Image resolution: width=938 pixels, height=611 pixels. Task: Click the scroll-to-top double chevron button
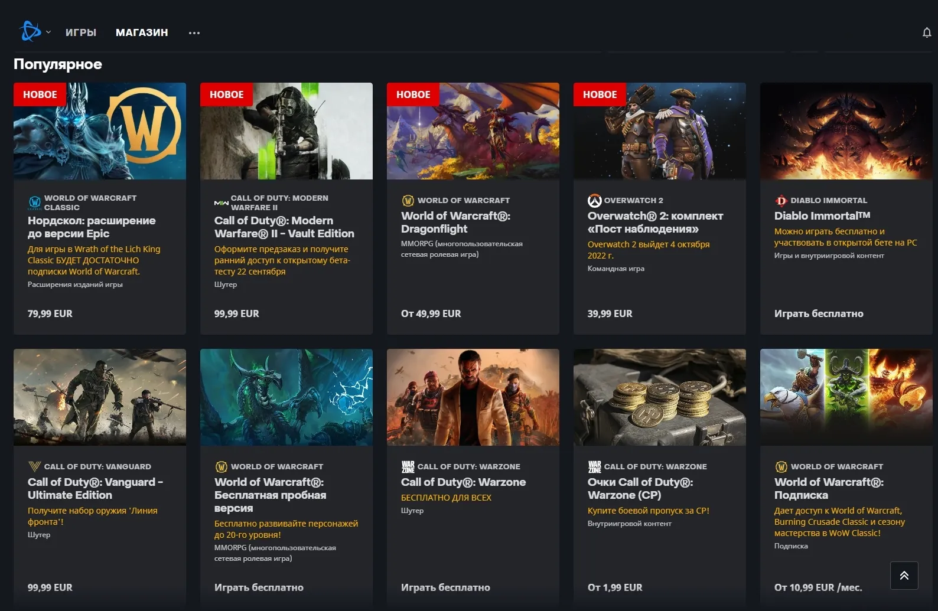904,576
